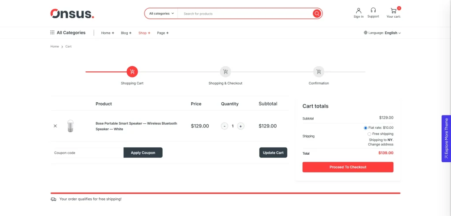Click the Confirmation step icon
Image resolution: width=451 pixels, height=216 pixels.
pyautogui.click(x=319, y=72)
